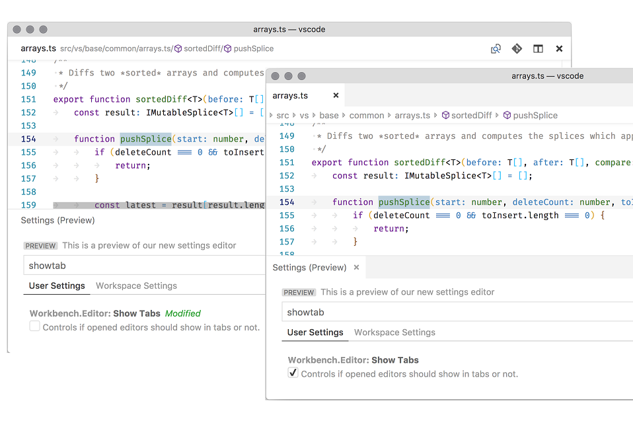Open the git compare icon in the editor toolbar
Image resolution: width=633 pixels, height=423 pixels.
tap(517, 48)
